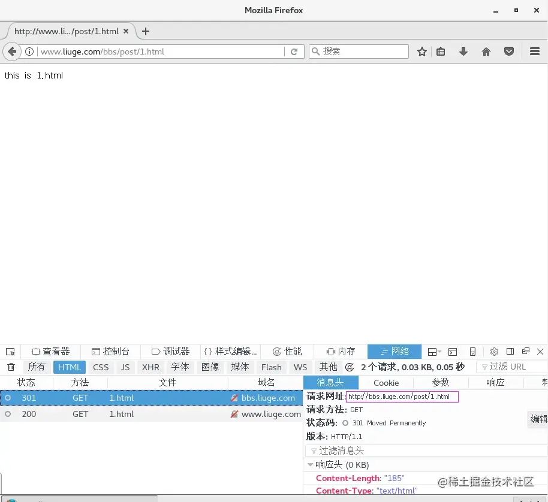The width and height of the screenshot is (548, 502).
Task: Open the downloads arrow icon
Action: 463,52
